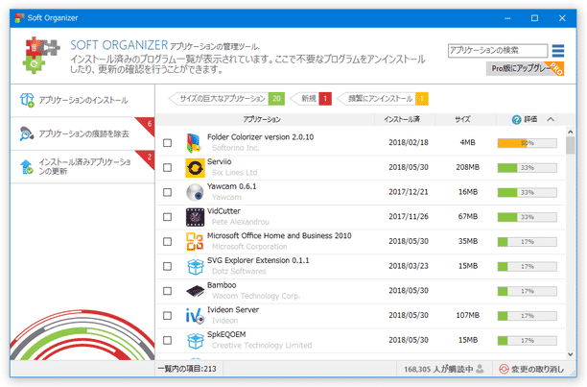This screenshot has width=587, height=387.
Task: Check the Folder Colorizer checkbox
Action: point(167,143)
